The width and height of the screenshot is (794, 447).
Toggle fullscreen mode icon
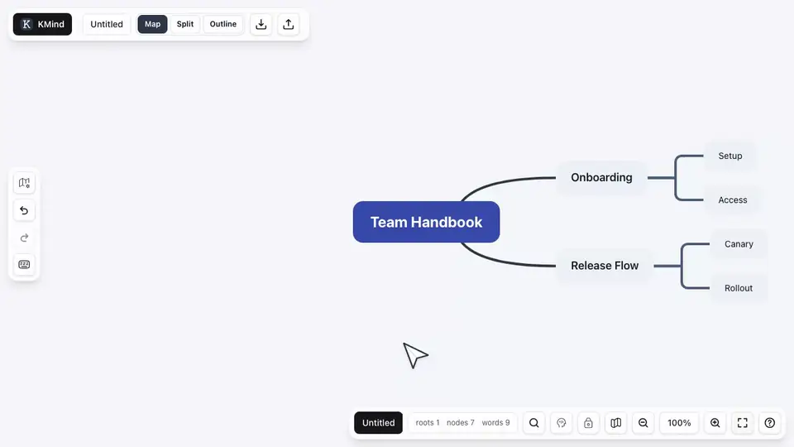point(743,423)
